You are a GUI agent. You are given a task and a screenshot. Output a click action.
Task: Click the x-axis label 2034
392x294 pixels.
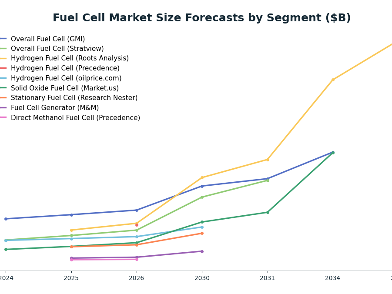333,278
